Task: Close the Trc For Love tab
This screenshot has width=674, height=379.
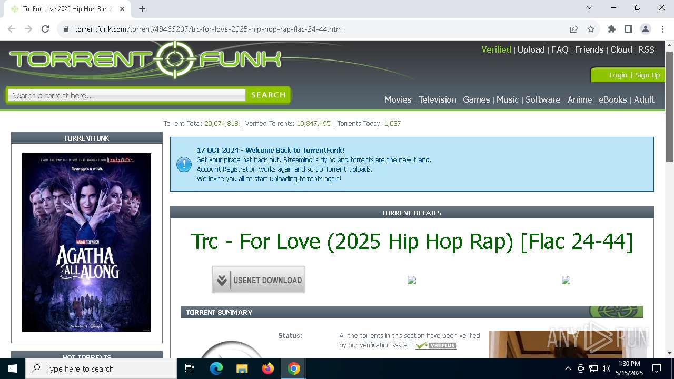Action: tap(123, 8)
